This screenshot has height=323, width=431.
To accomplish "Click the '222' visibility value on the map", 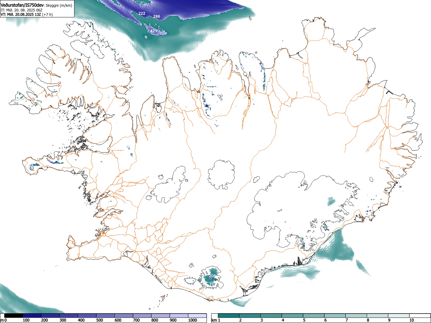I will [142, 13].
